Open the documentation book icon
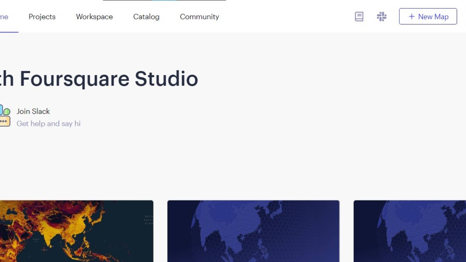The image size is (466, 262). [x=359, y=17]
